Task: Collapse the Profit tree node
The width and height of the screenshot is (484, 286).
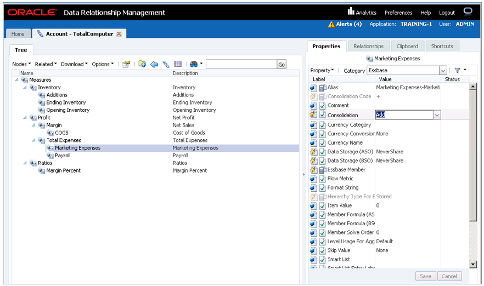Action: pos(25,118)
